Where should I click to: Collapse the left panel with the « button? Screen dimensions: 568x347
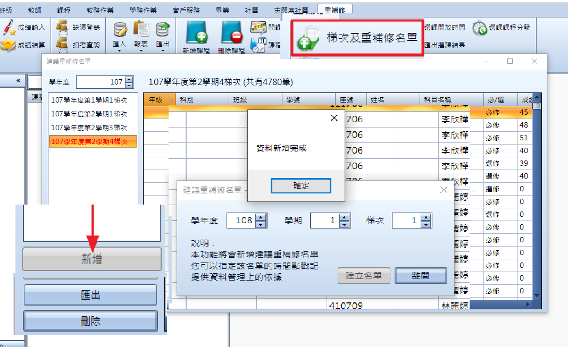[18, 81]
